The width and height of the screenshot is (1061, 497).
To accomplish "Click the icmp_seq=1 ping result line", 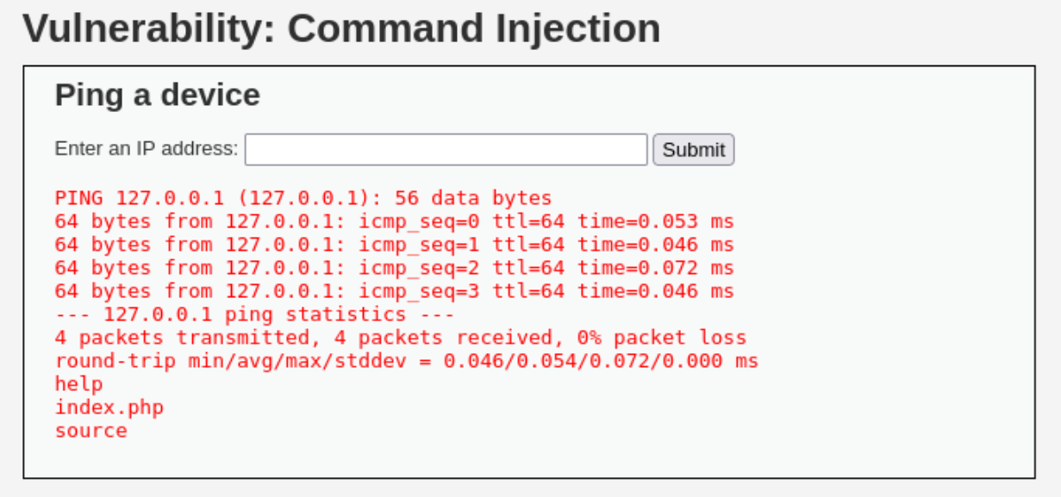I will tap(395, 245).
